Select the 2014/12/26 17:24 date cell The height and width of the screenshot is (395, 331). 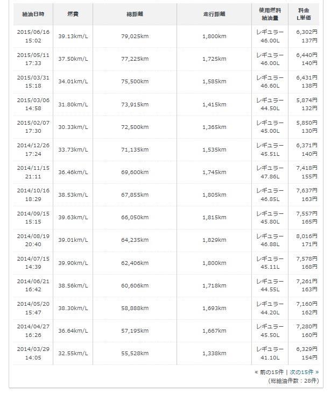(x=33, y=149)
